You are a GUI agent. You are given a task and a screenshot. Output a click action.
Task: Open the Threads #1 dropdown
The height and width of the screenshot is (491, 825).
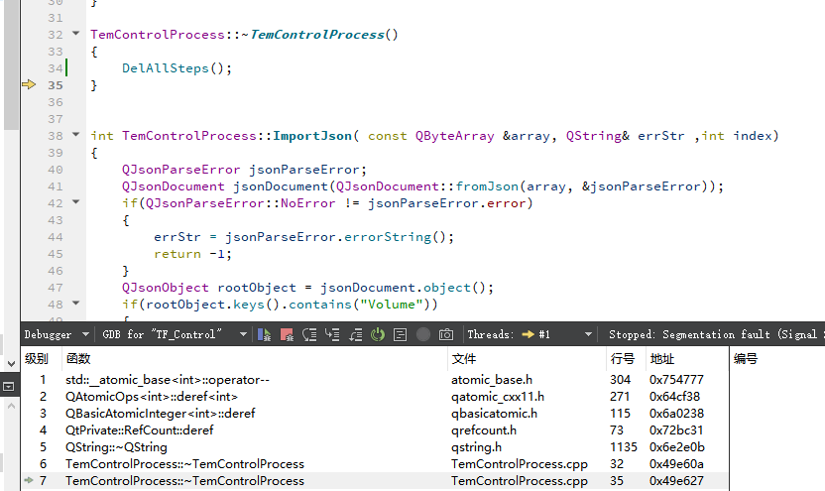coord(530,334)
